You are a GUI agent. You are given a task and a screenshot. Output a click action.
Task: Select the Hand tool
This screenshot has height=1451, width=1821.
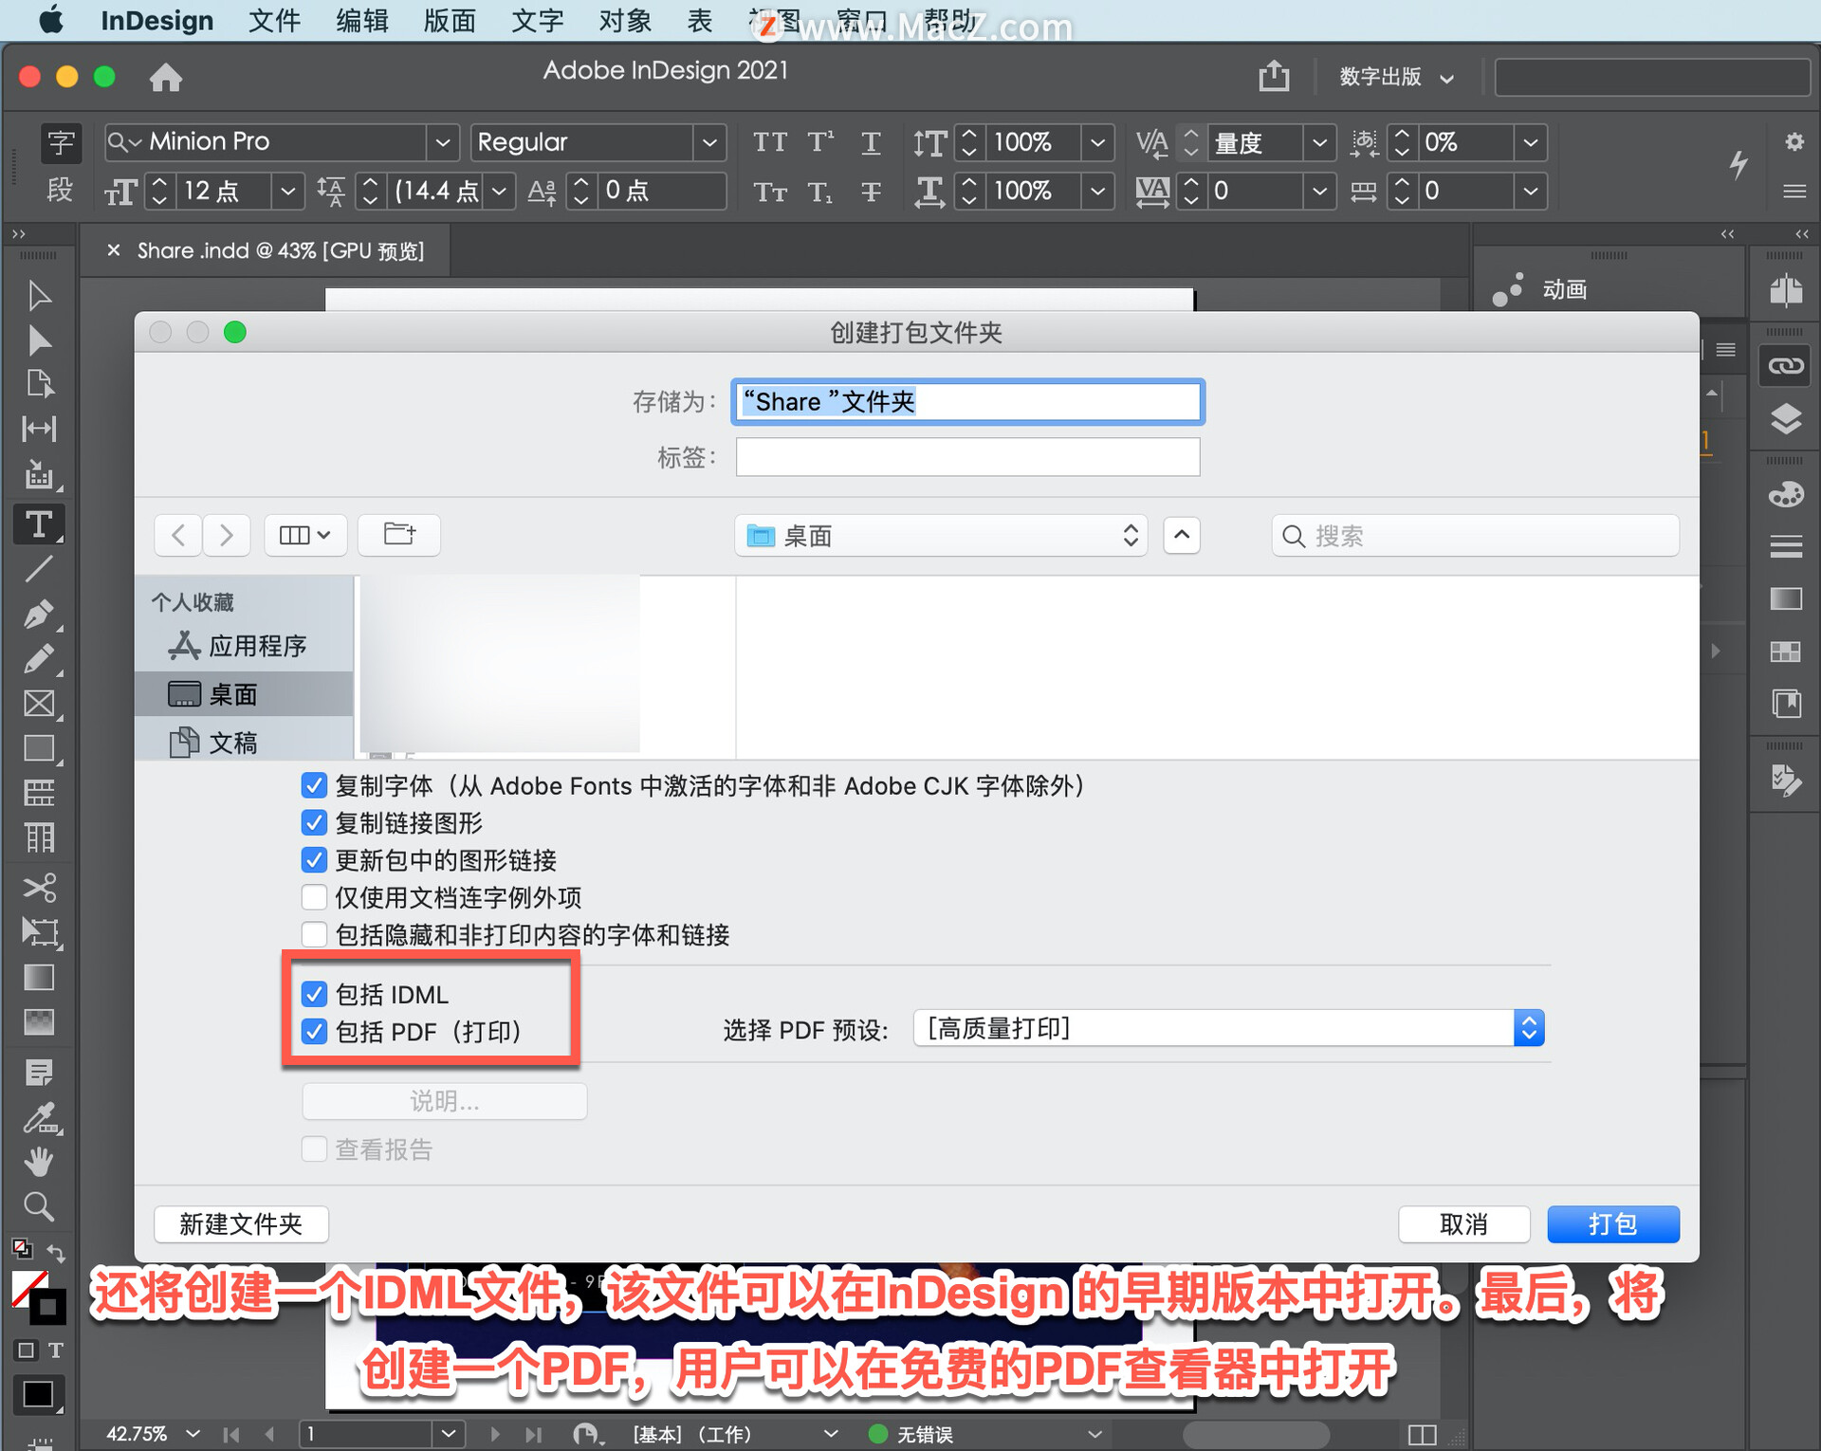[39, 1161]
